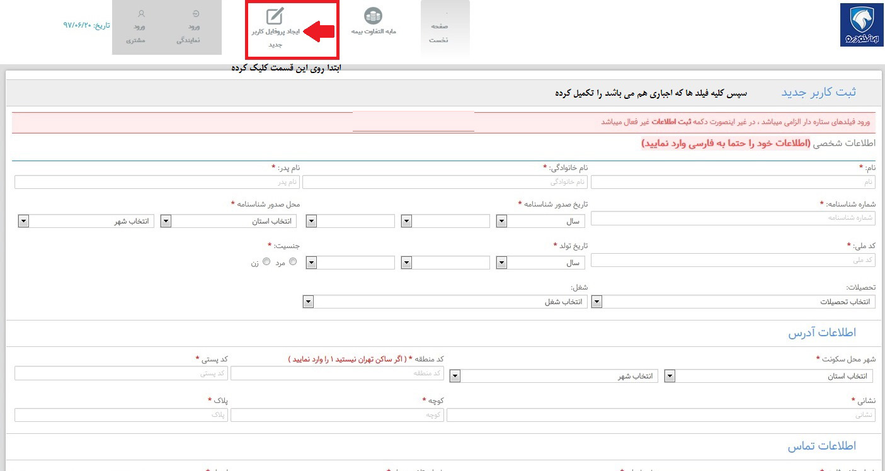Viewport: 885px width, 471px height.
Task: Focus the کد ملی field
Action: pyautogui.click(x=733, y=260)
